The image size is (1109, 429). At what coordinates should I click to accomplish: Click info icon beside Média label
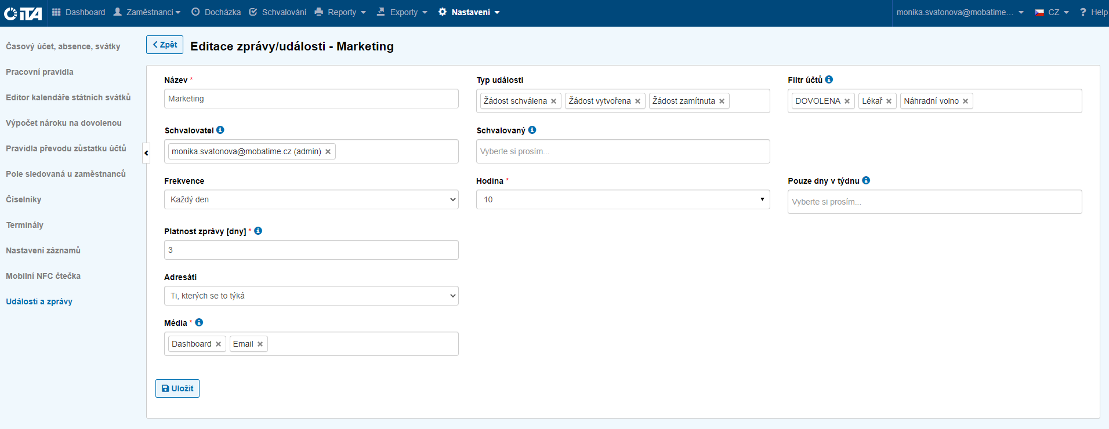(199, 322)
